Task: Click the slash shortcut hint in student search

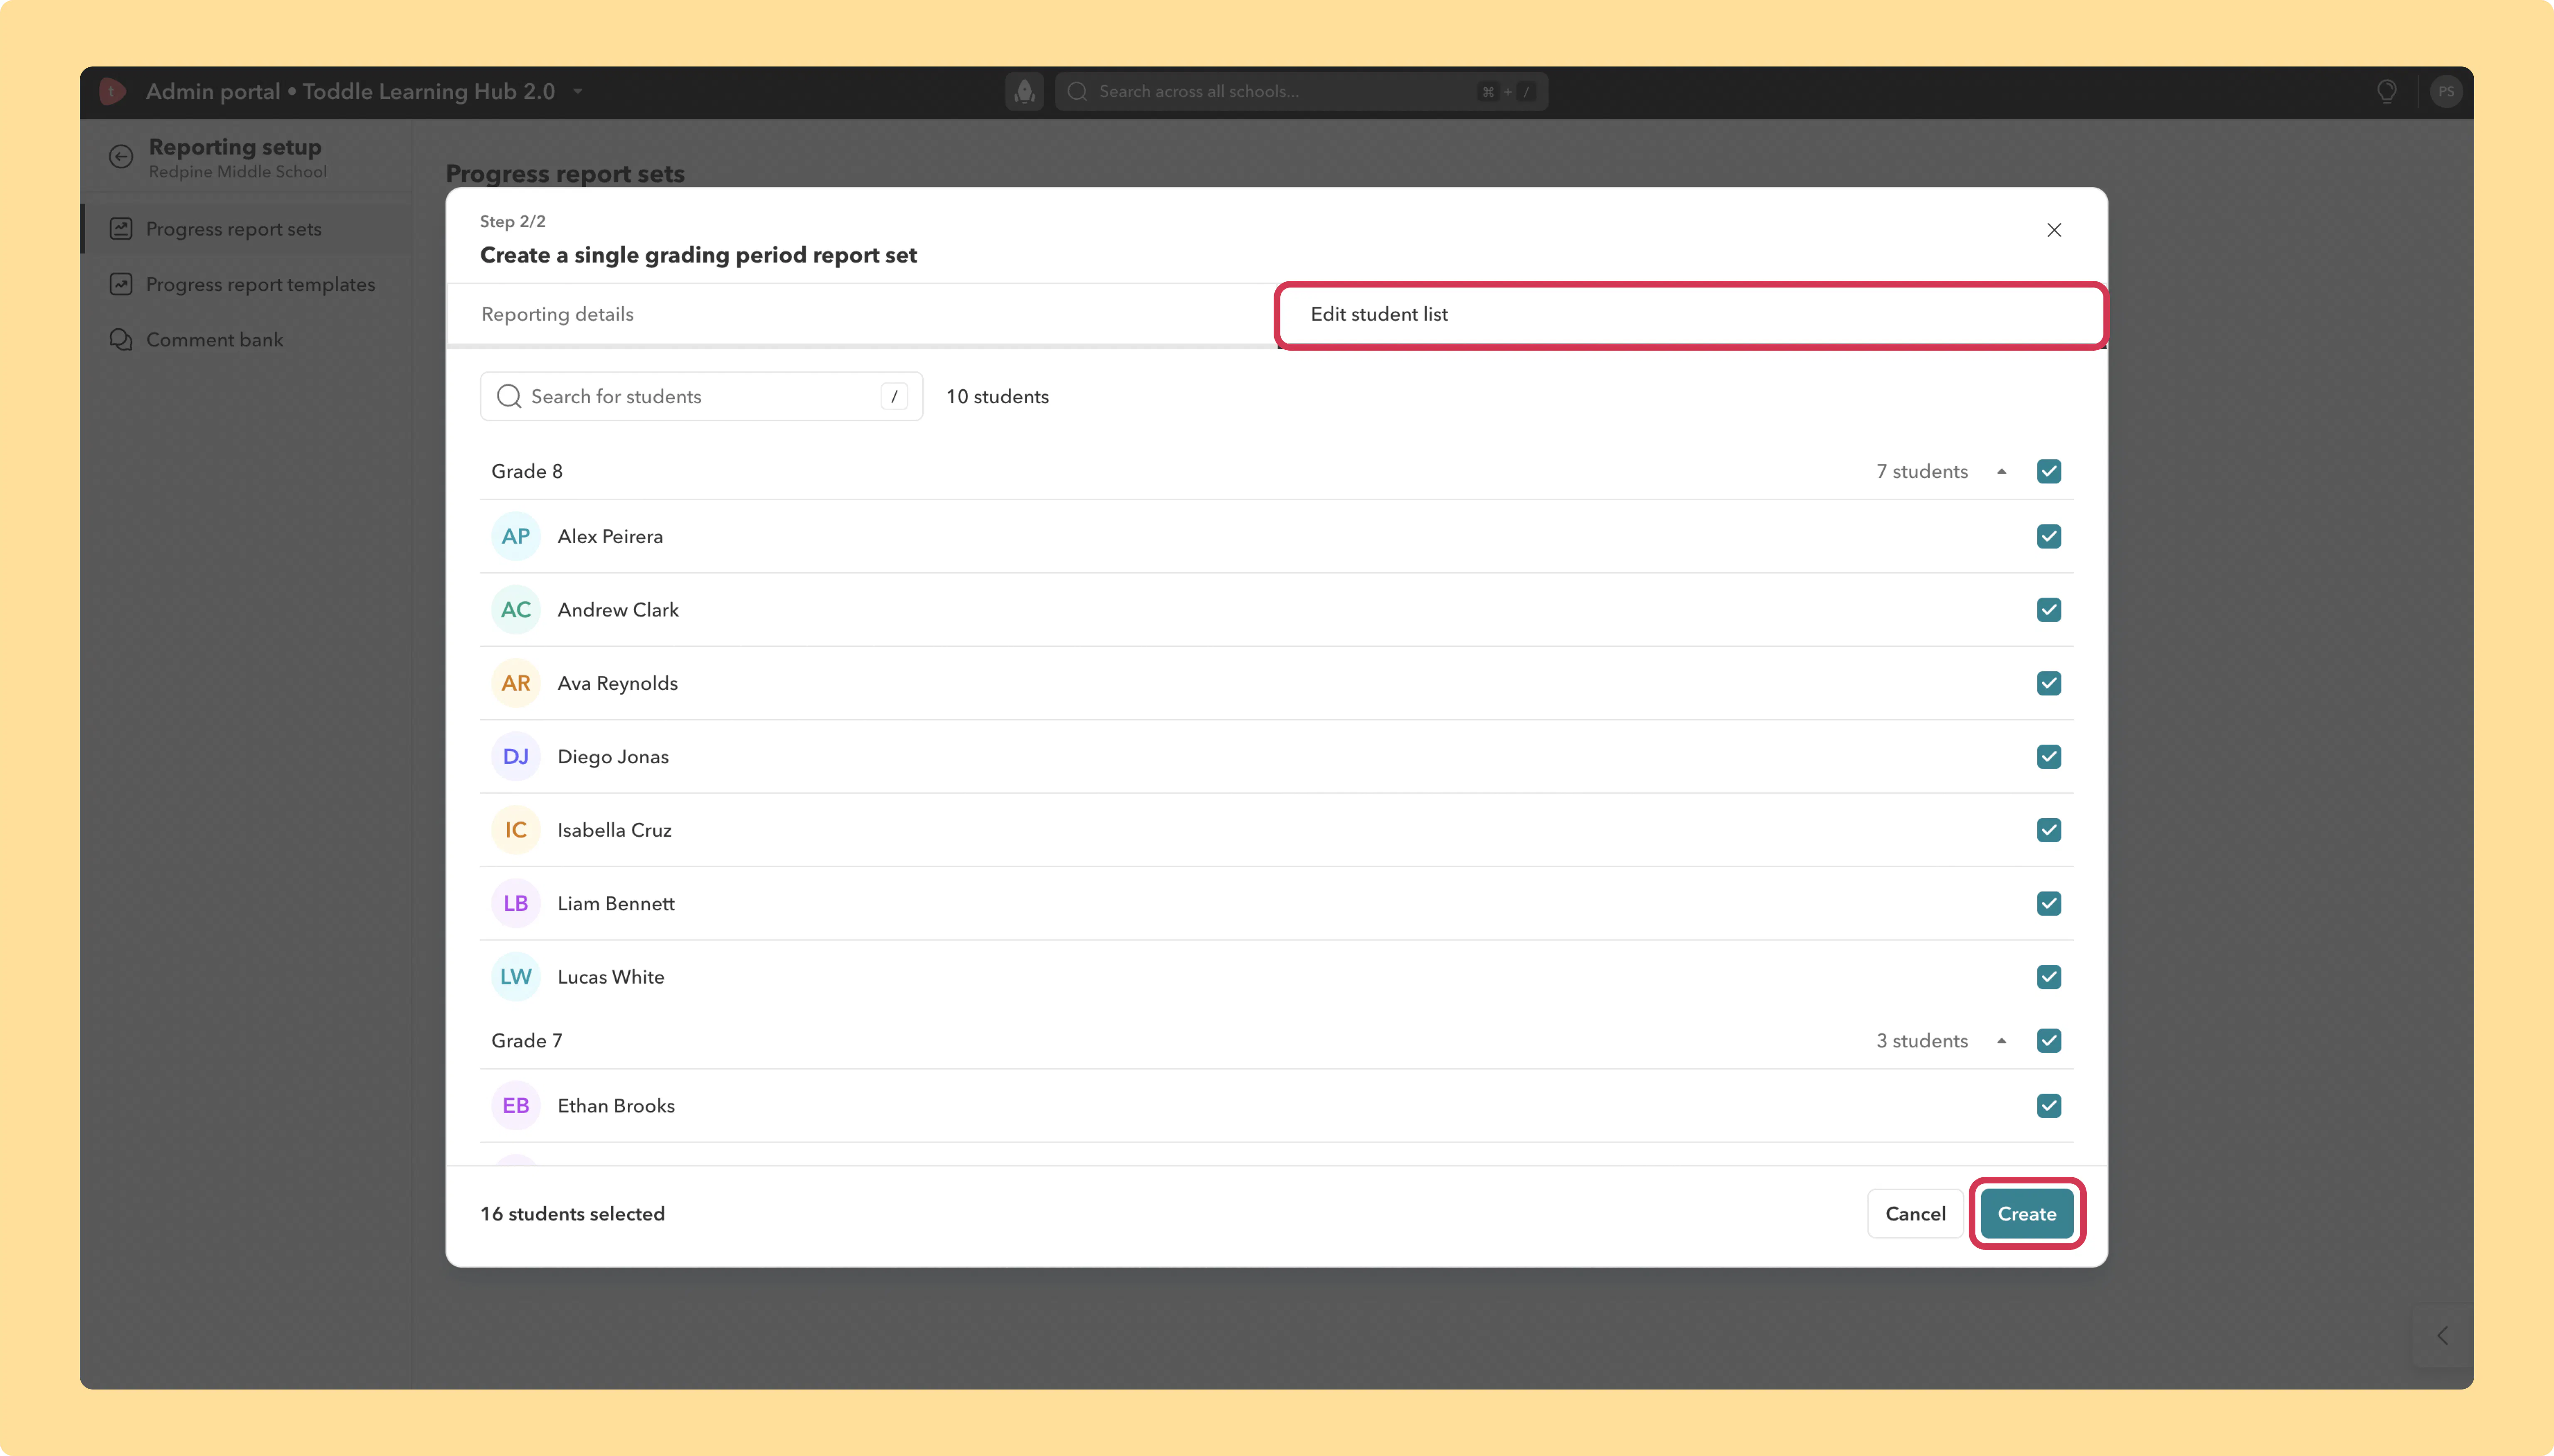Action: tap(894, 397)
